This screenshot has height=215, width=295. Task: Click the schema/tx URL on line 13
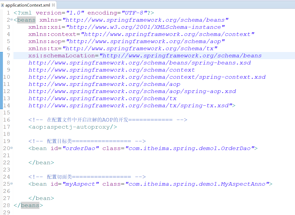pyautogui.click(x=102, y=99)
